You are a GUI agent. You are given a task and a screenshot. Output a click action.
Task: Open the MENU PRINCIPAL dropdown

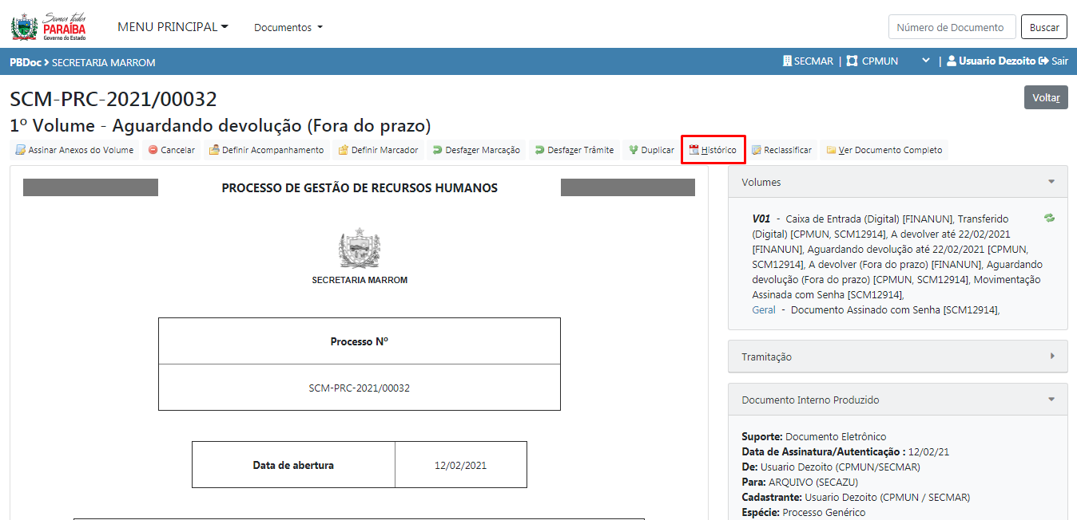point(173,27)
